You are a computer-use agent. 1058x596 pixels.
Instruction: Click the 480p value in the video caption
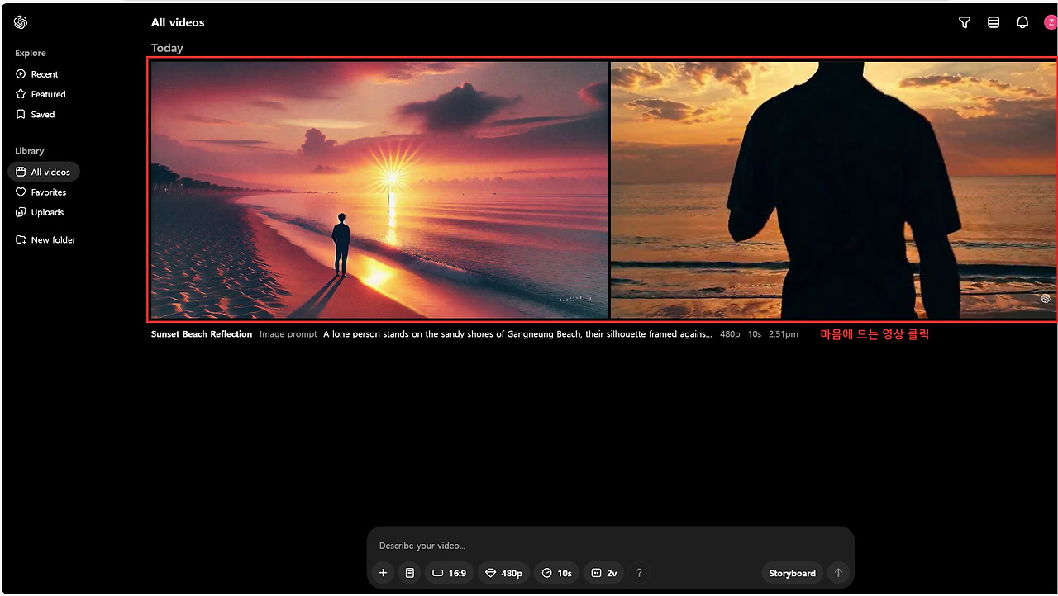click(x=730, y=334)
